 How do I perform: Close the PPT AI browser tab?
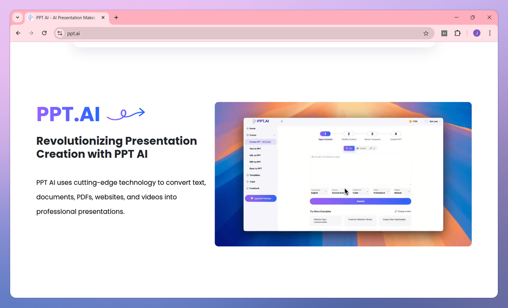(x=103, y=18)
